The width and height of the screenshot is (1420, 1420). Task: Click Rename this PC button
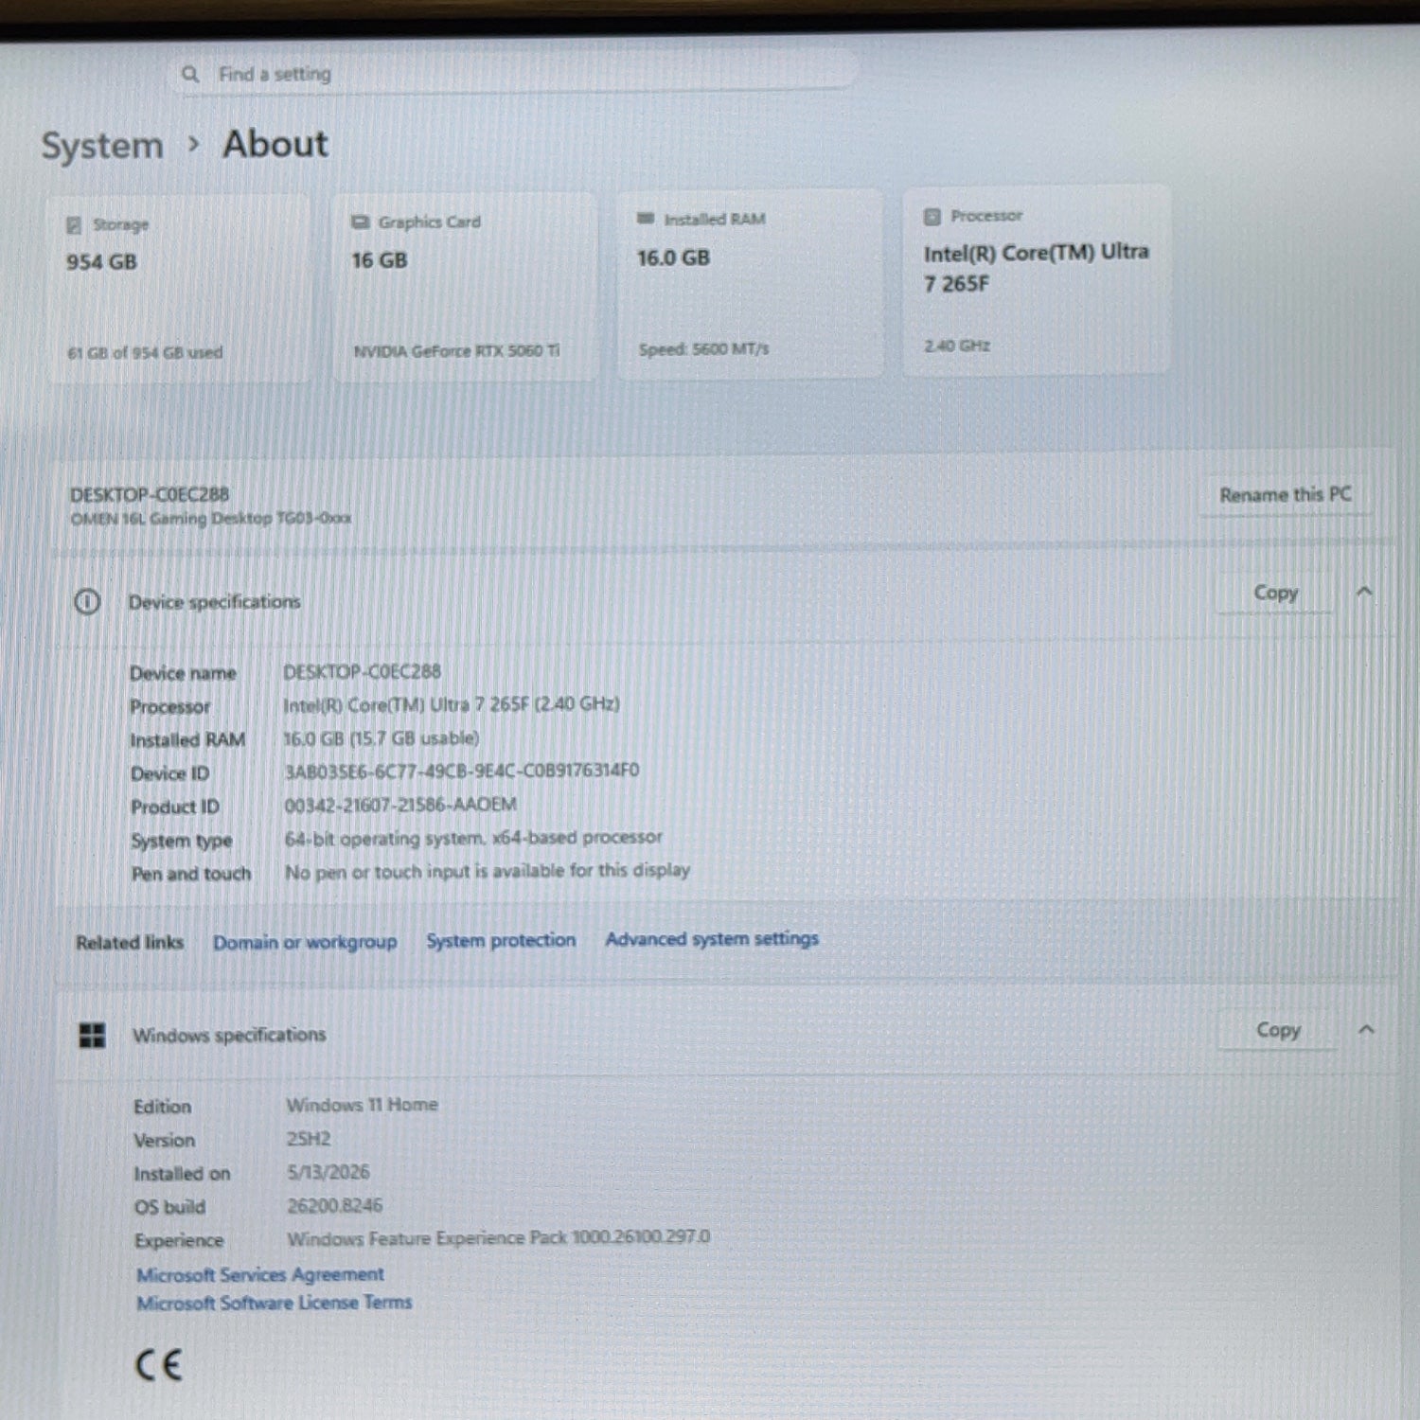point(1285,494)
